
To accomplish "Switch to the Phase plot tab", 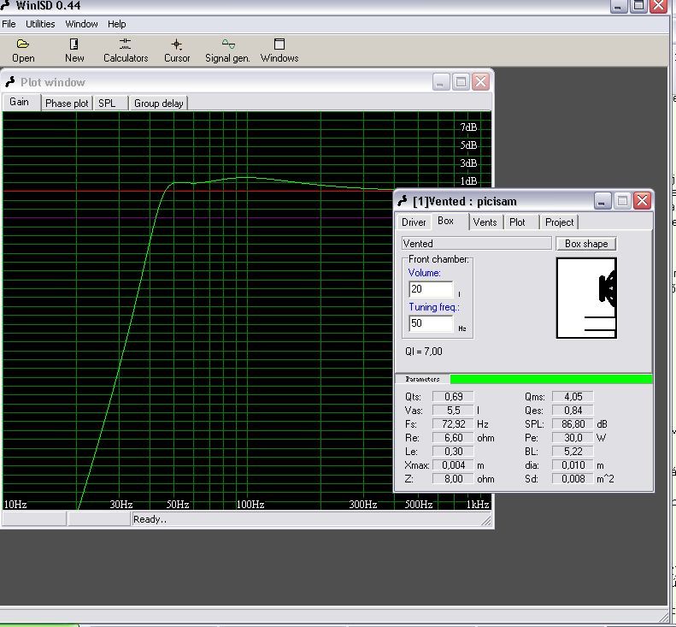I will point(67,104).
